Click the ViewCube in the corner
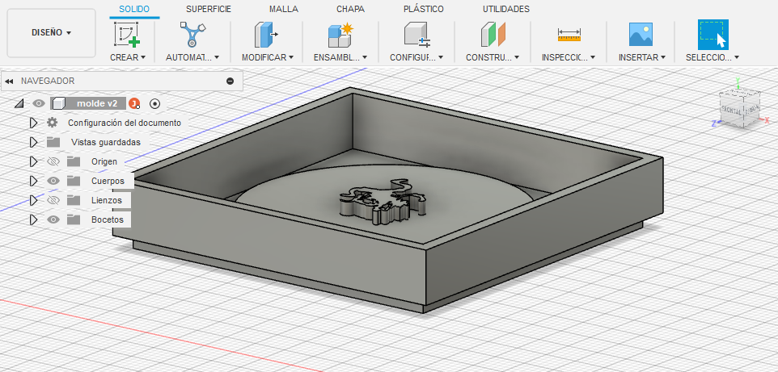Screen dimensions: 778x372 point(740,108)
